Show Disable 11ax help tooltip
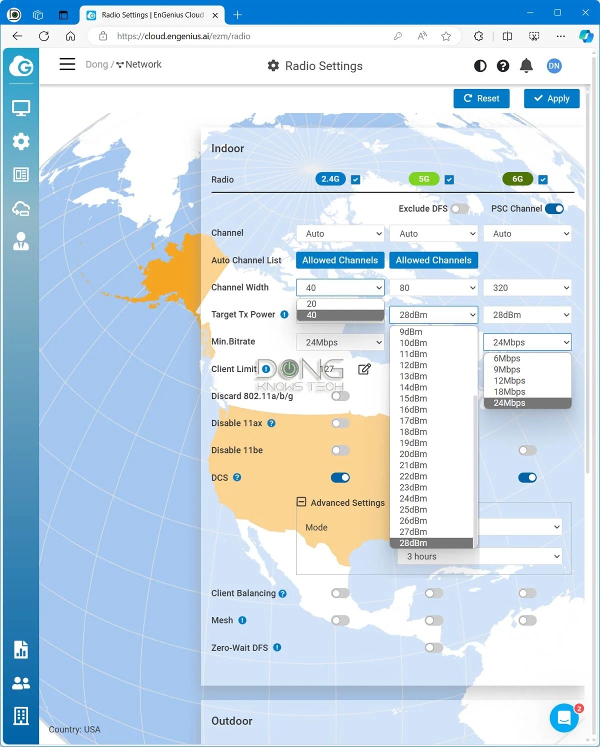The width and height of the screenshot is (600, 747). point(271,423)
